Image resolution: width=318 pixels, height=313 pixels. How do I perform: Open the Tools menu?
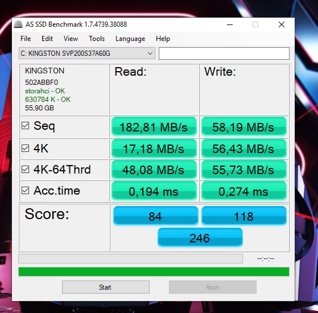click(97, 39)
